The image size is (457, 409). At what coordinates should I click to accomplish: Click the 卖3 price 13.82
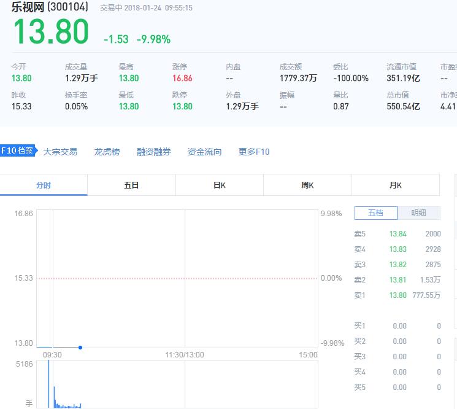tap(398, 265)
